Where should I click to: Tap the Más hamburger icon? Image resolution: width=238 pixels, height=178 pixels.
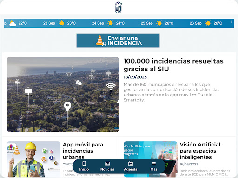click(x=154, y=164)
